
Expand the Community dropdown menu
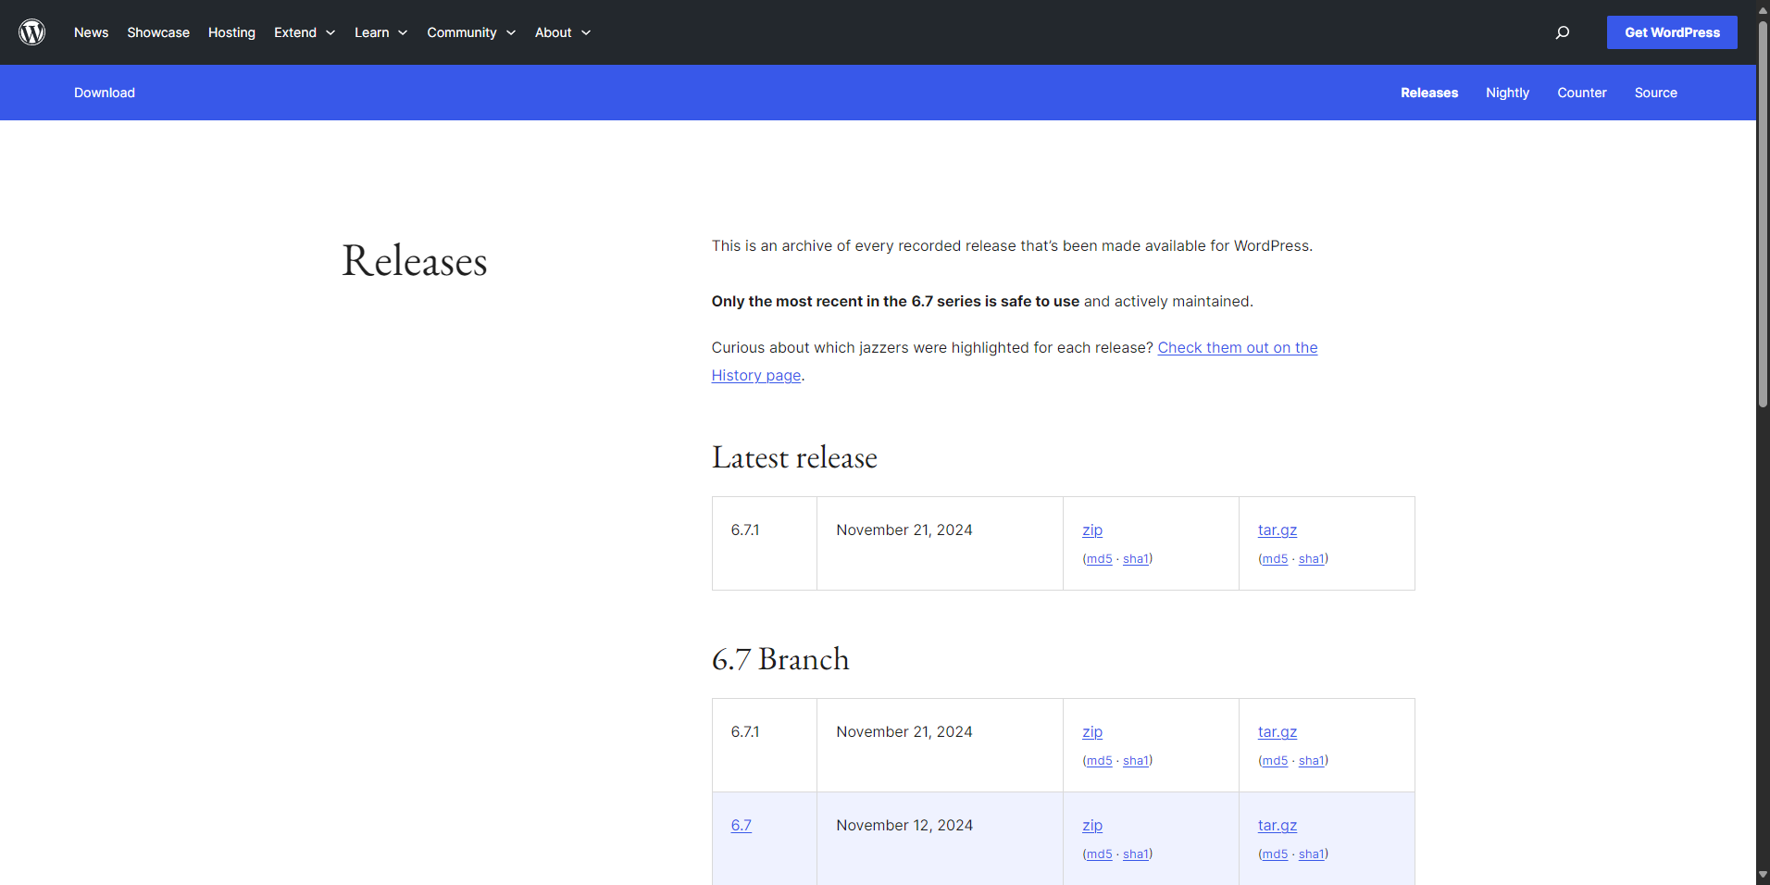pos(471,32)
